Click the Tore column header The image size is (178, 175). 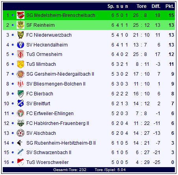141,6
